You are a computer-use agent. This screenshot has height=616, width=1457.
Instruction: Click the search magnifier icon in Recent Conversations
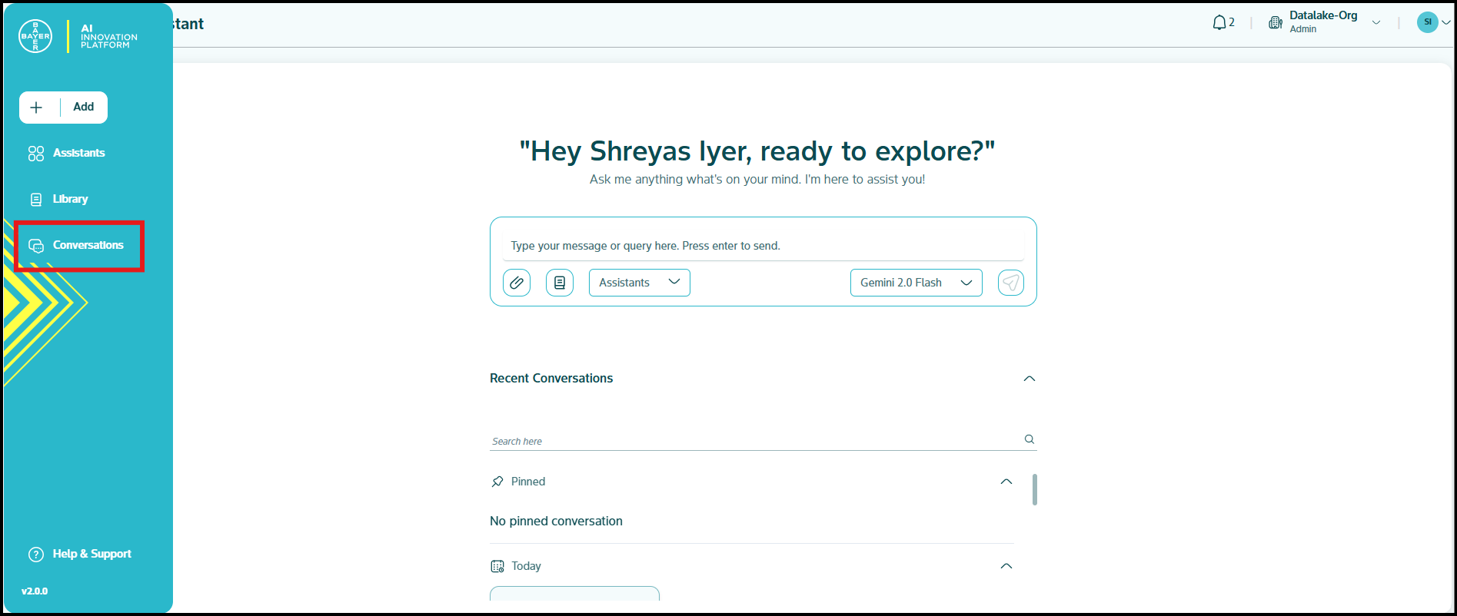1029,439
